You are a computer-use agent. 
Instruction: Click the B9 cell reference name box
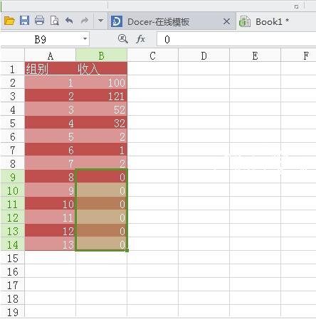point(41,39)
